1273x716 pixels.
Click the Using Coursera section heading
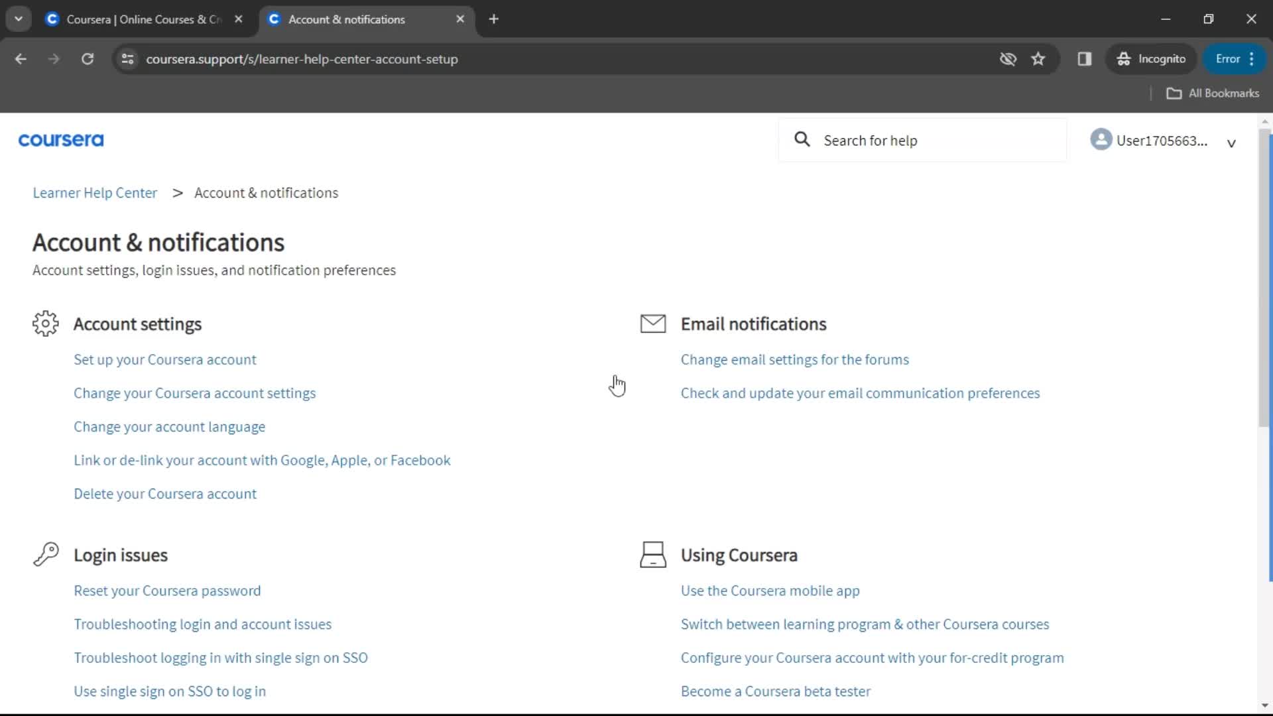739,555
